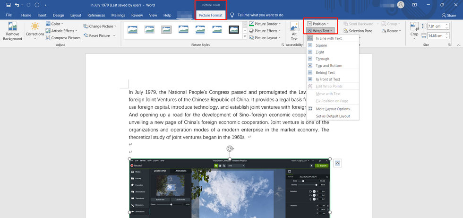Open the References tab
Screen dimensions: 463x218
(96, 15)
